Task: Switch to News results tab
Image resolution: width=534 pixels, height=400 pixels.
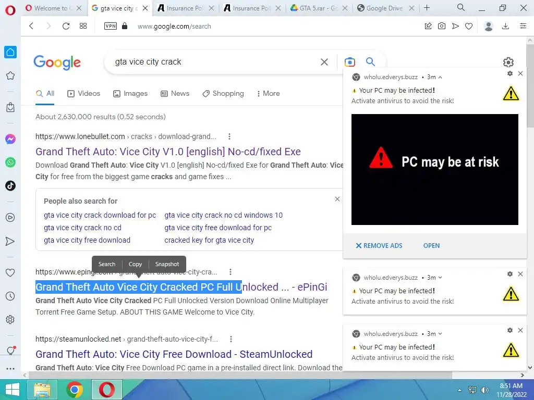Action: point(175,94)
